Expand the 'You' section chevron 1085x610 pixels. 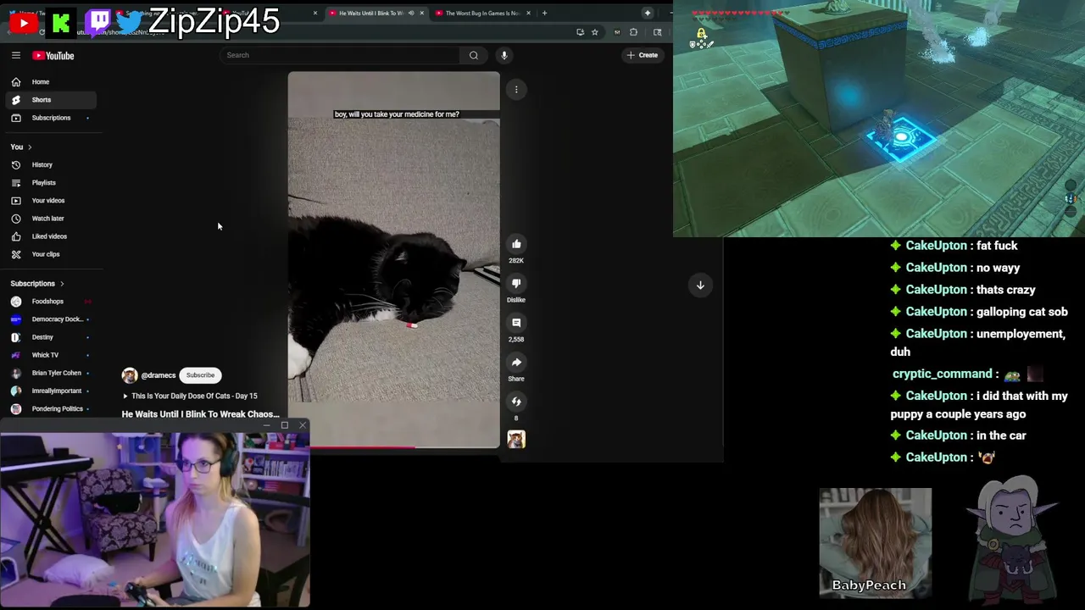pos(30,147)
